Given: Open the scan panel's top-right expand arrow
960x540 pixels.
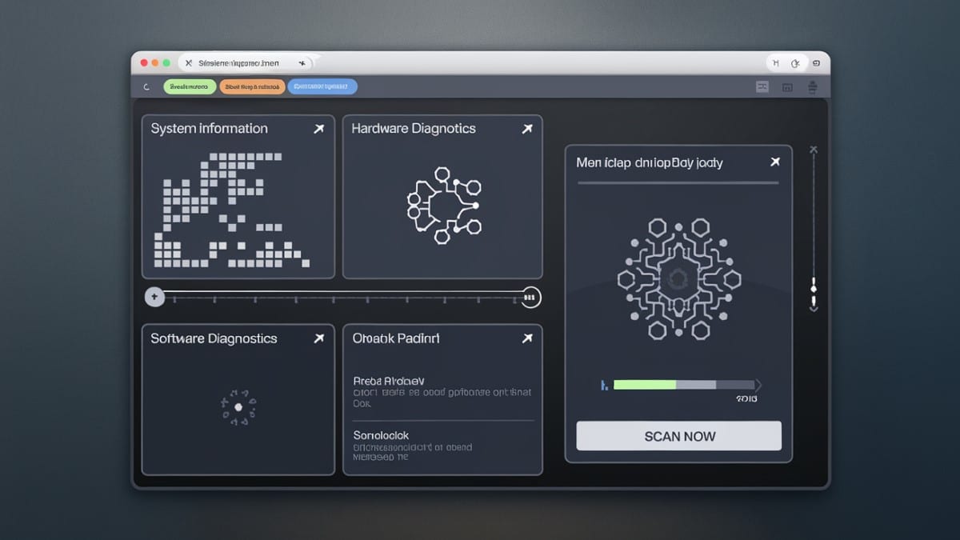Looking at the screenshot, I should pyautogui.click(x=774, y=162).
